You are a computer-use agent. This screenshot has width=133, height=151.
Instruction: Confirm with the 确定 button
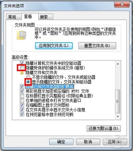pyautogui.click(x=61, y=142)
